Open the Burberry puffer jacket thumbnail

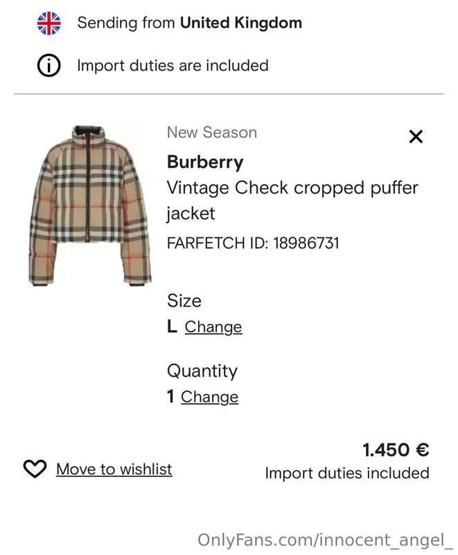coord(90,205)
